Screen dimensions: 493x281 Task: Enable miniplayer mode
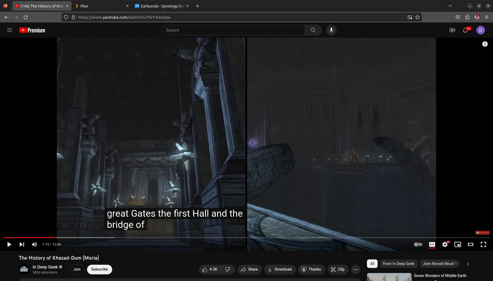pyautogui.click(x=457, y=244)
